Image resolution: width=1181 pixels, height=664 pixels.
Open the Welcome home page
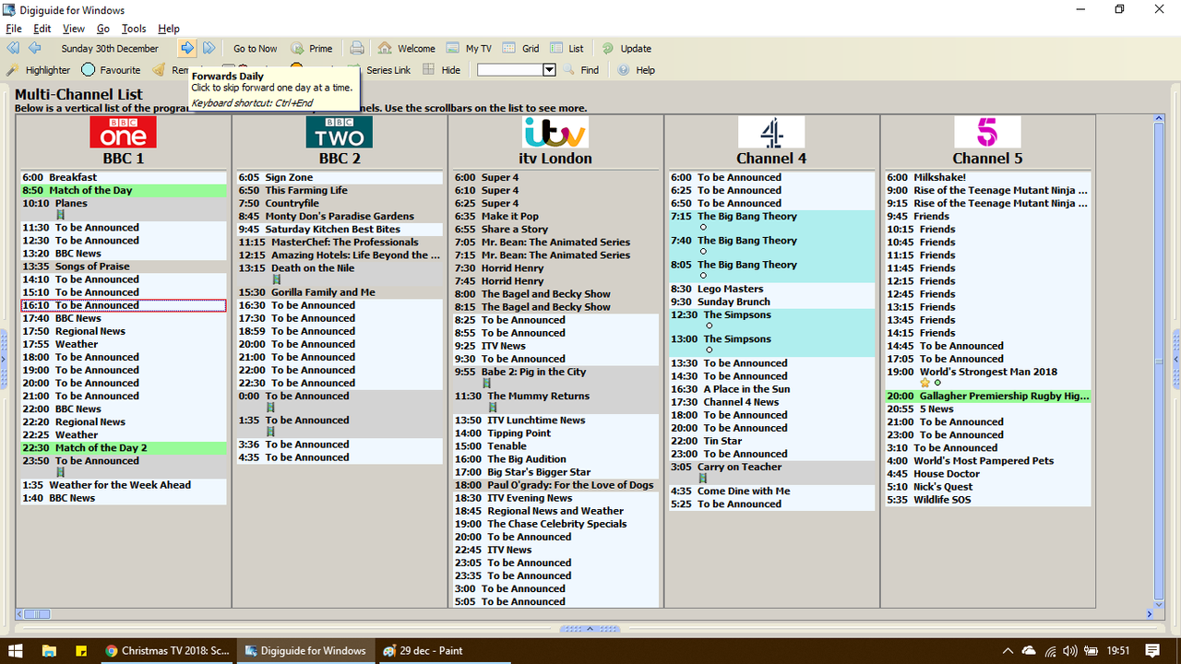406,48
